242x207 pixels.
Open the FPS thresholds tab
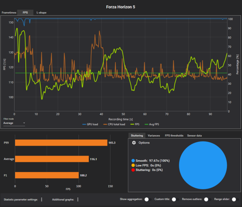click(174, 136)
